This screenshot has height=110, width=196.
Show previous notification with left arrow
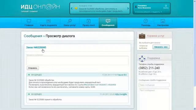pos(72,8)
